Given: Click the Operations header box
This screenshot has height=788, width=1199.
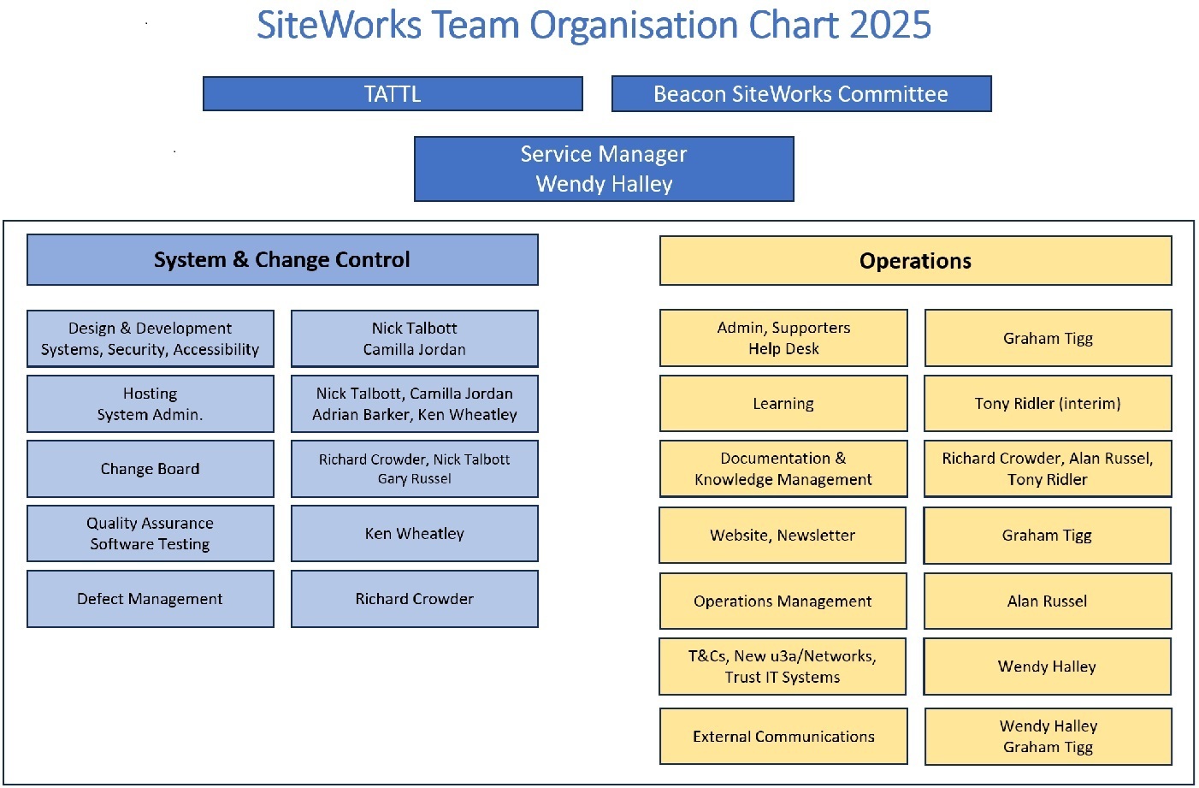Looking at the screenshot, I should click(915, 261).
